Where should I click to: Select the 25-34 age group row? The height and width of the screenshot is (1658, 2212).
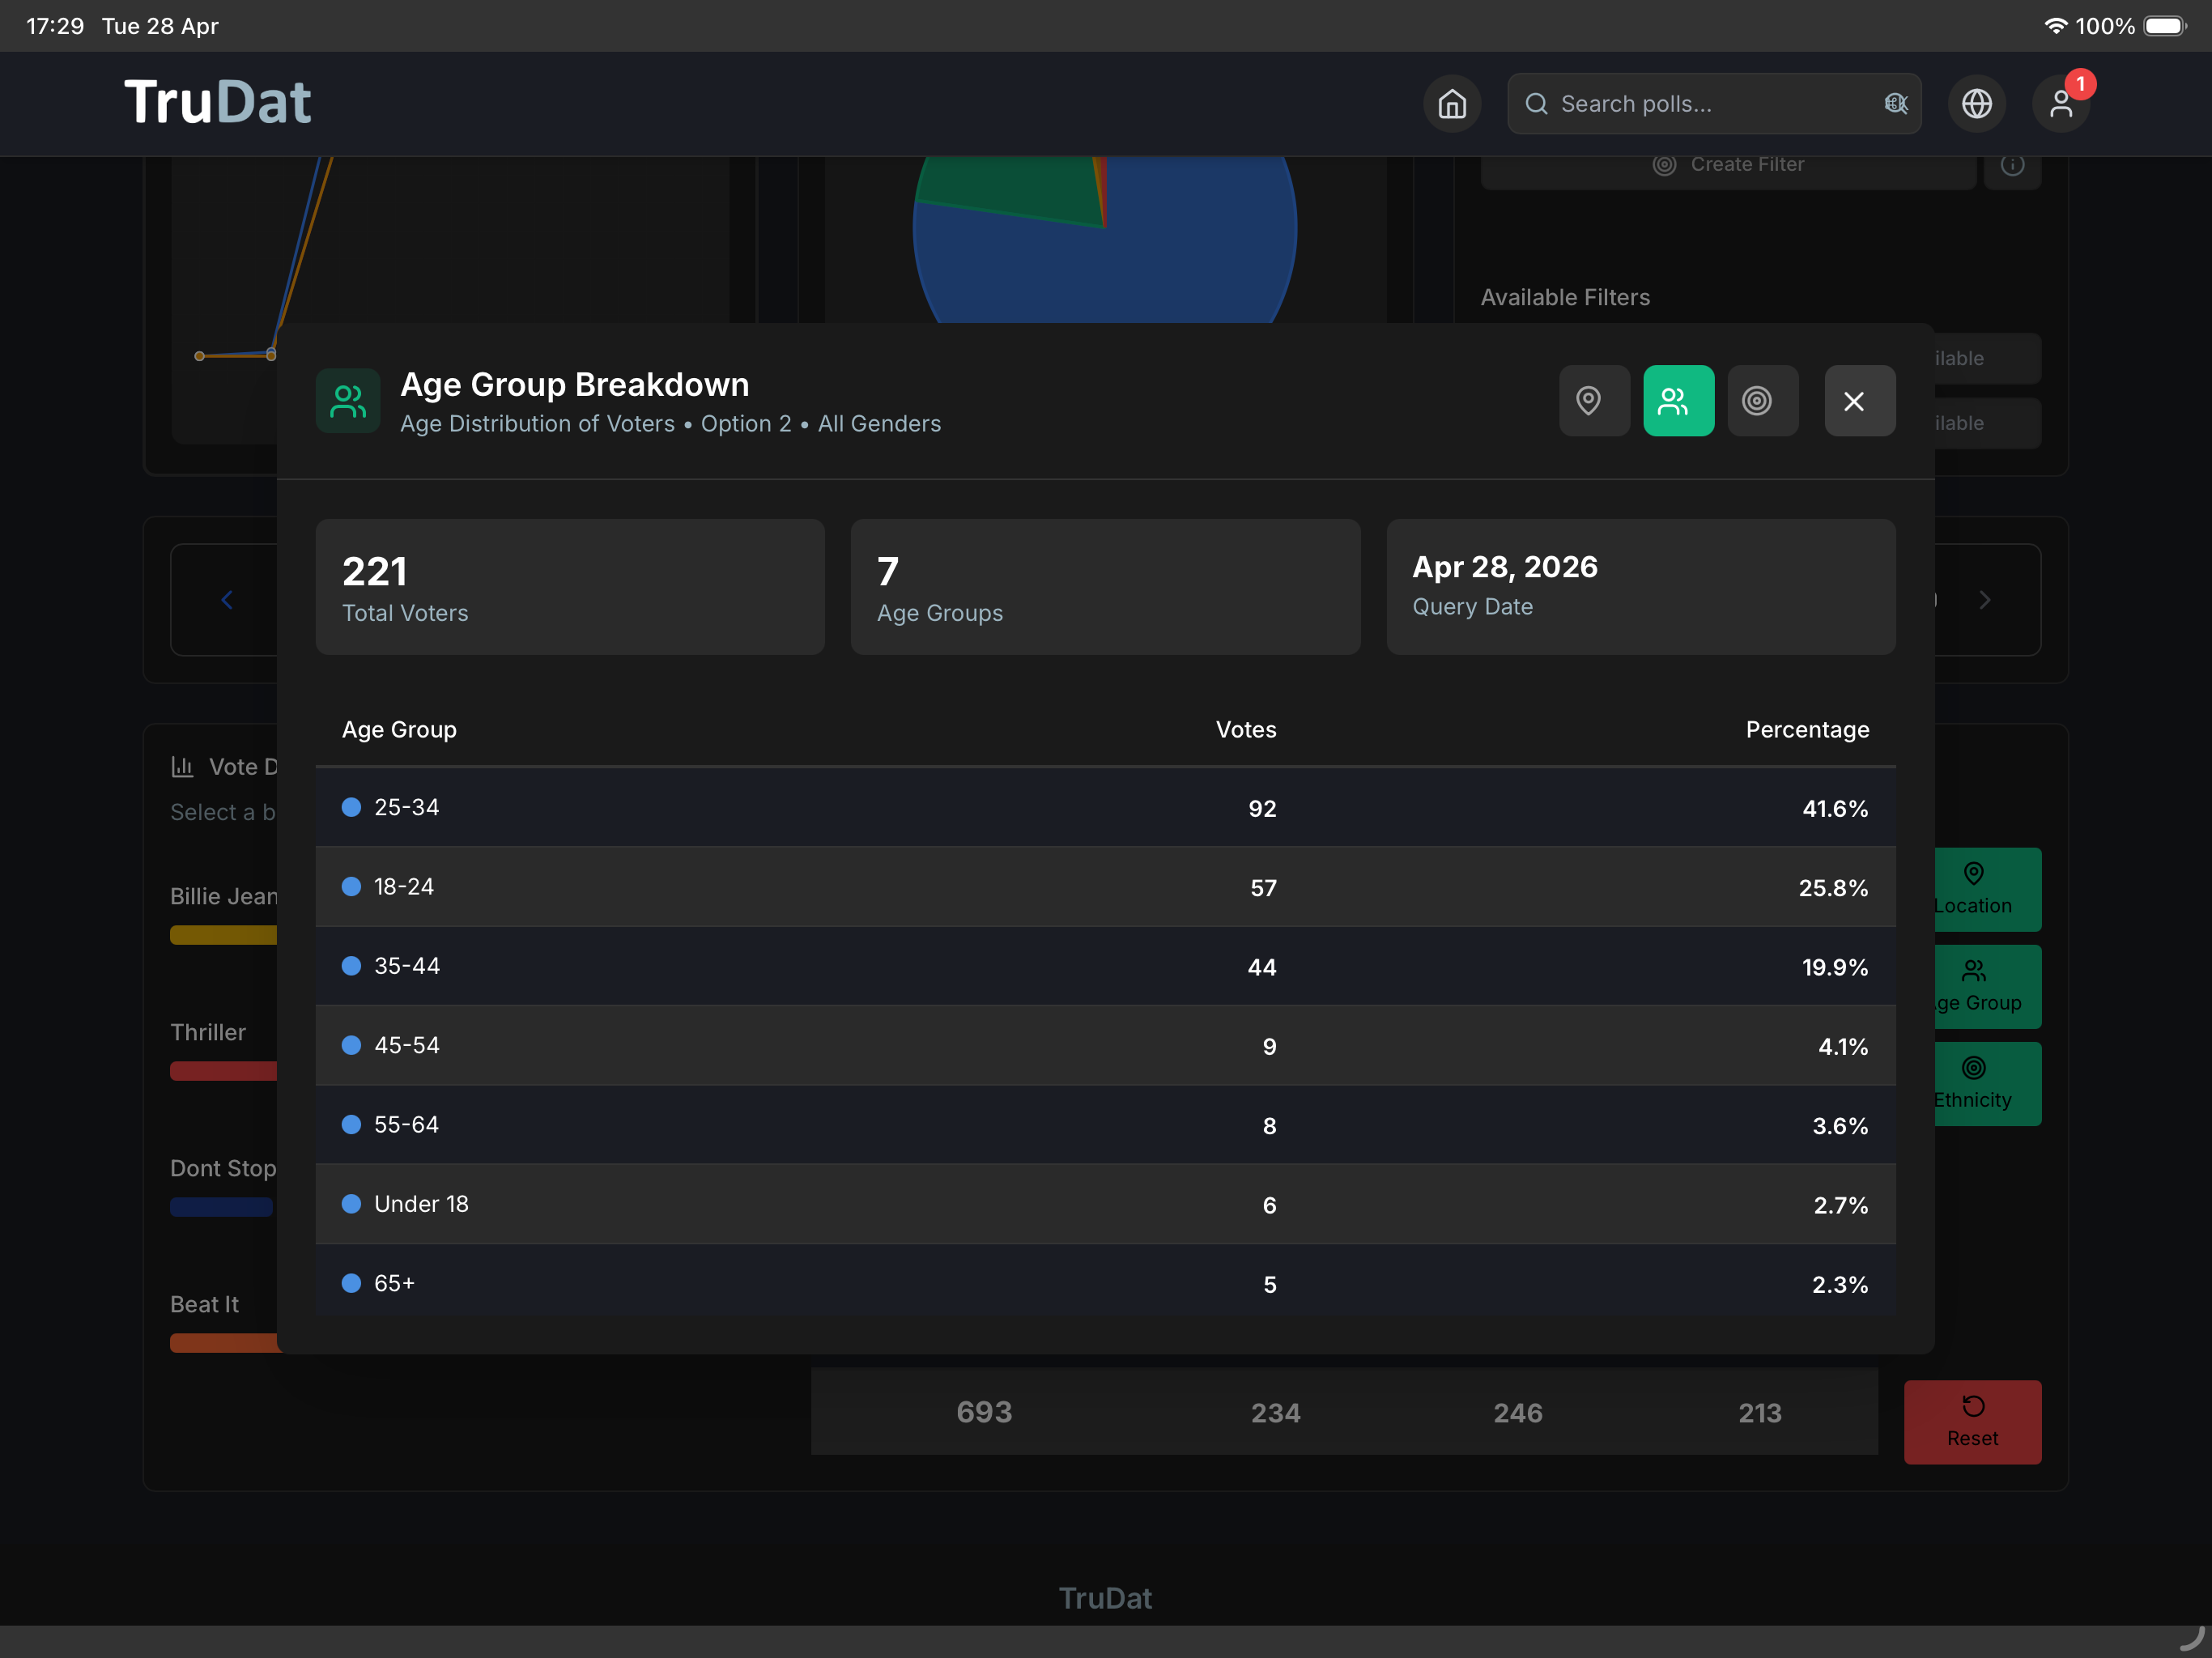pyautogui.click(x=1105, y=807)
